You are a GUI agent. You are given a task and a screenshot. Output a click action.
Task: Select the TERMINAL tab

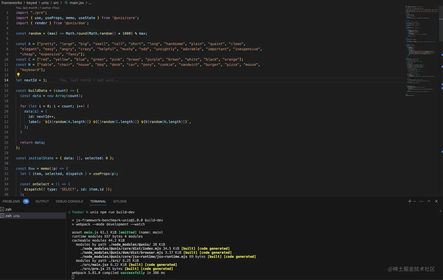[x=98, y=201]
